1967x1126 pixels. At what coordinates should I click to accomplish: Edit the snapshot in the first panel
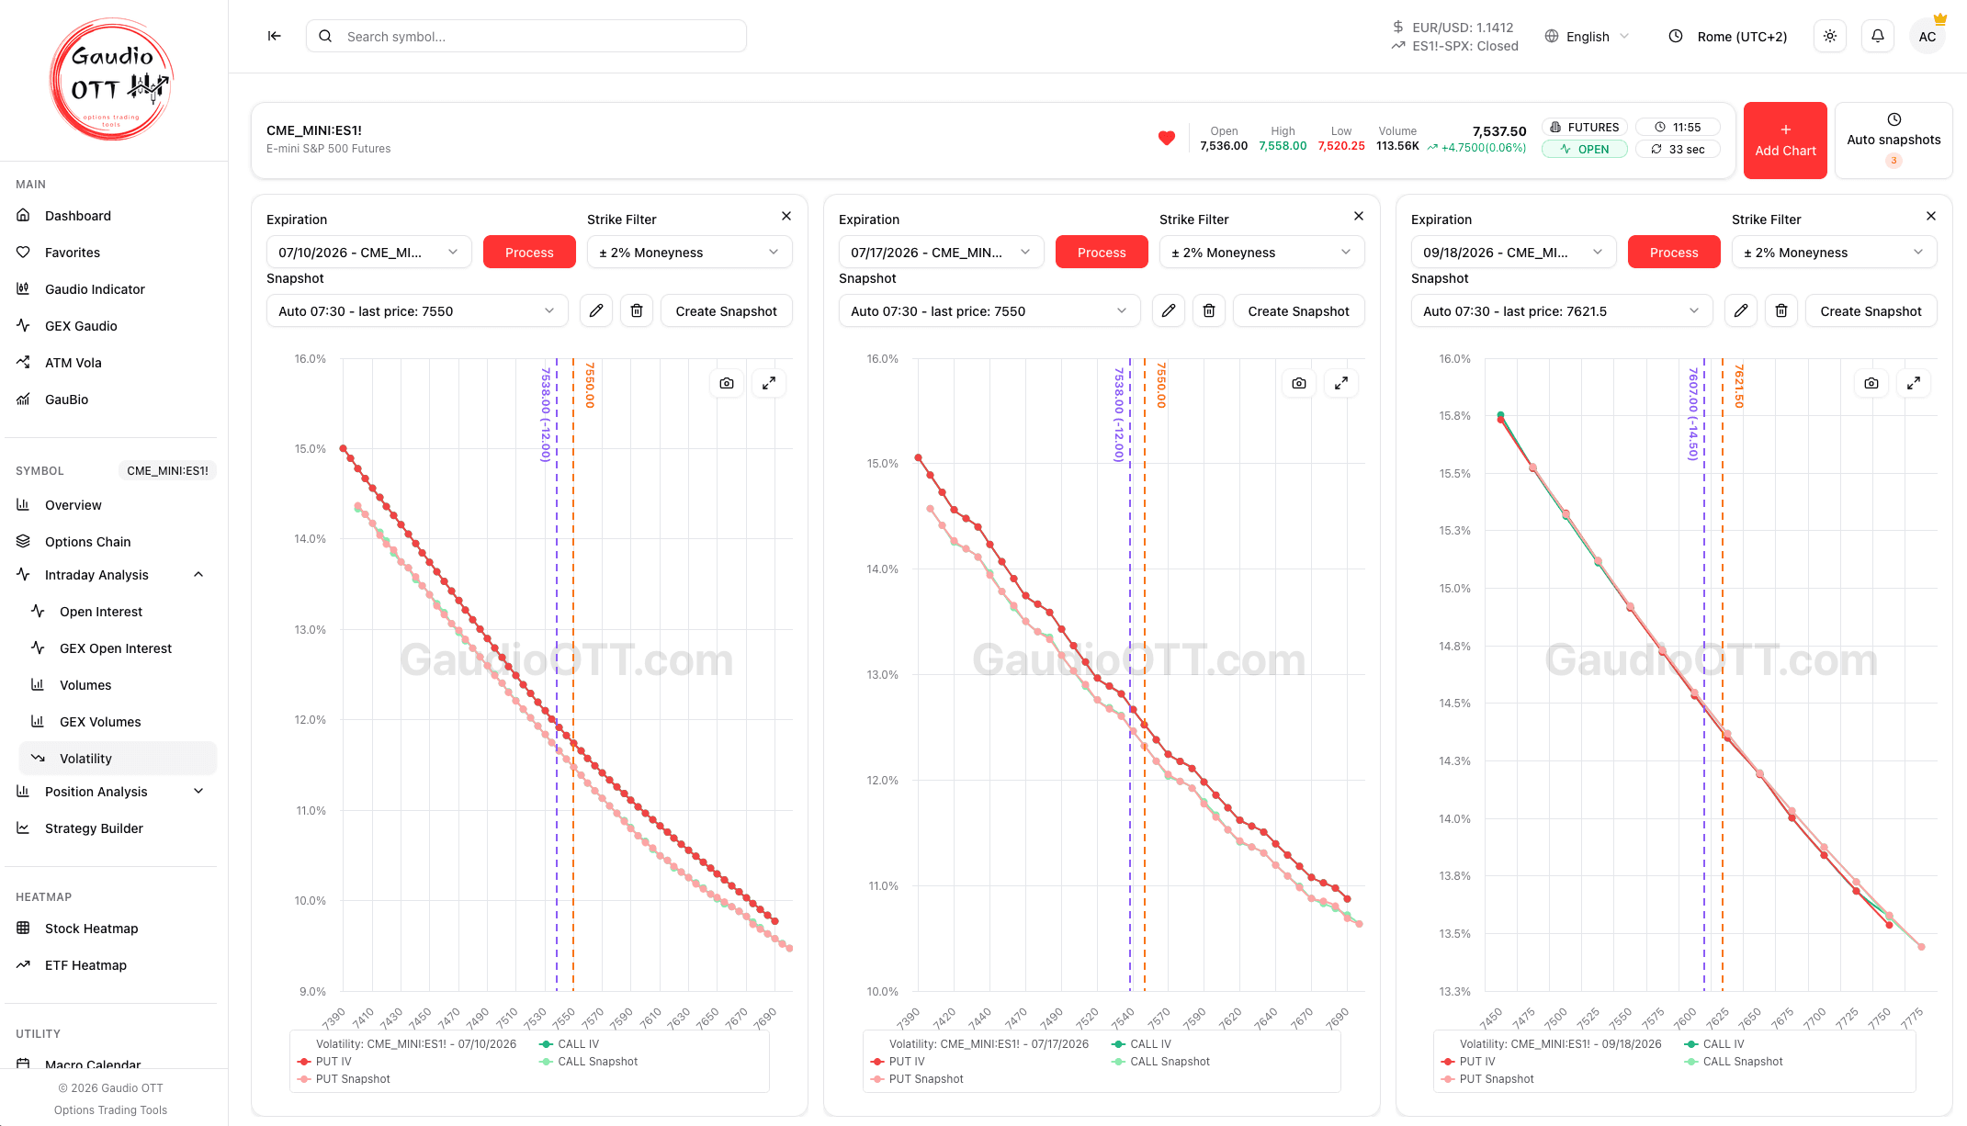click(596, 311)
